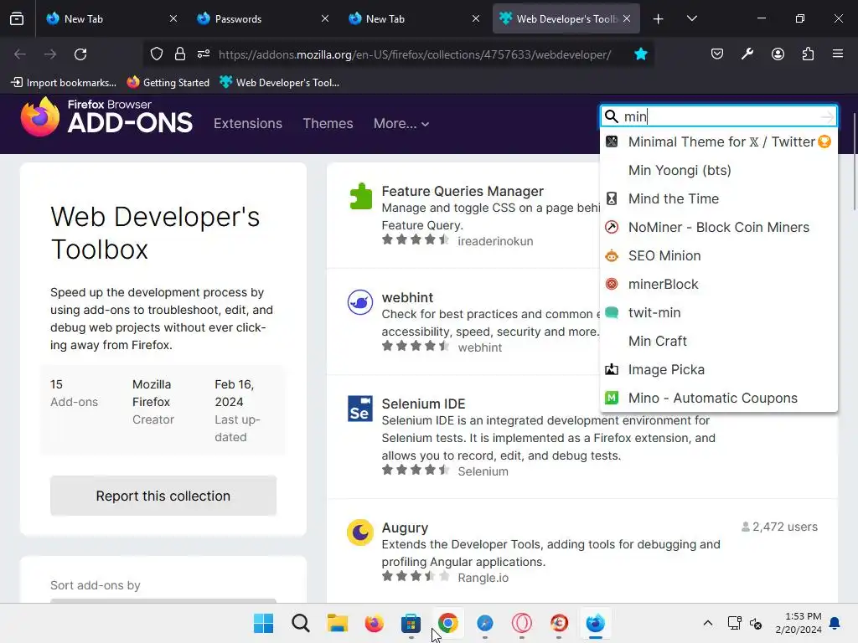Open the Firefox application menu
Viewport: 858px width, 643px height.
838,54
